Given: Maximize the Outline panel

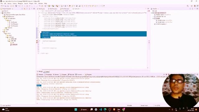Looking at the screenshot, I should click(197, 9).
